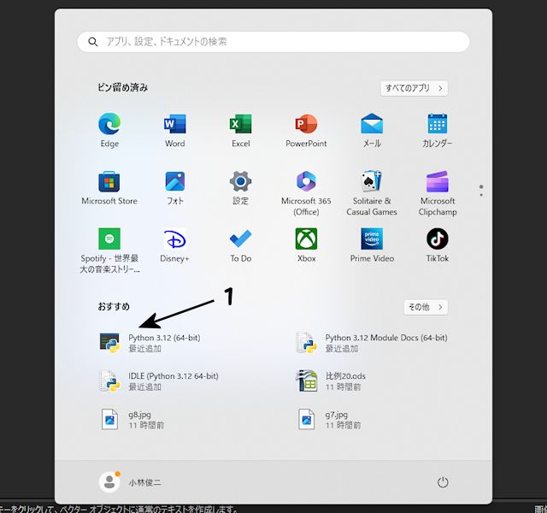Open 設定 settings gear icon
547x513 pixels.
(x=240, y=188)
